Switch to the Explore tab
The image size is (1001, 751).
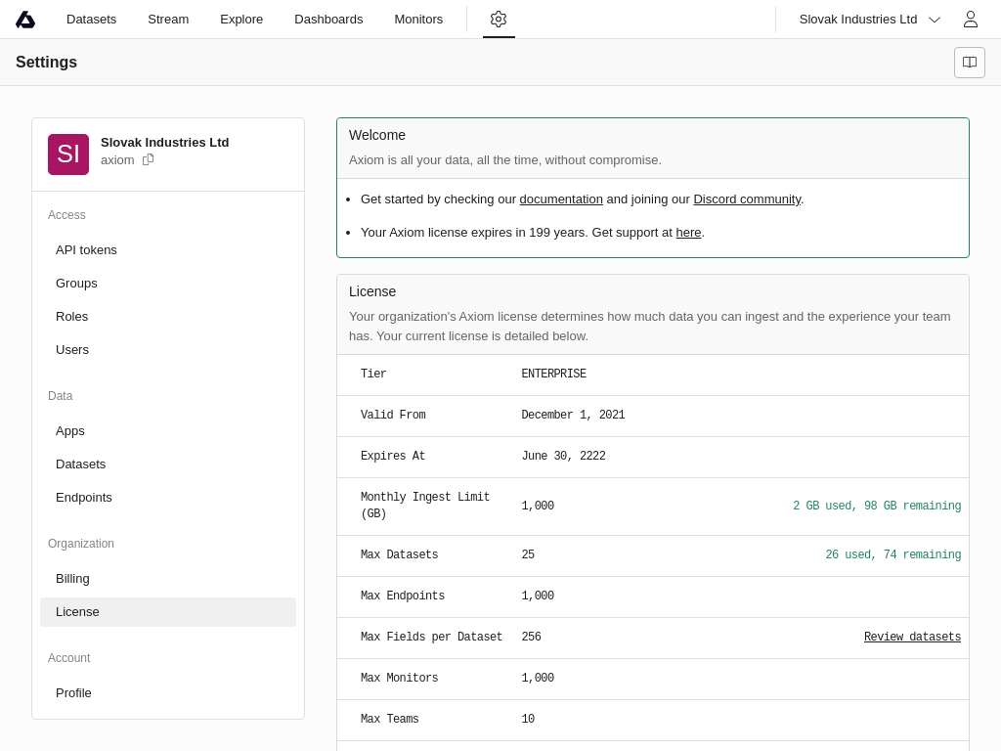pos(241,20)
